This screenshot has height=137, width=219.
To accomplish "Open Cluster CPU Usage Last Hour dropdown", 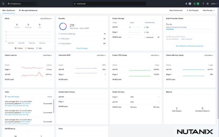I will pyautogui.click(x=155, y=55).
